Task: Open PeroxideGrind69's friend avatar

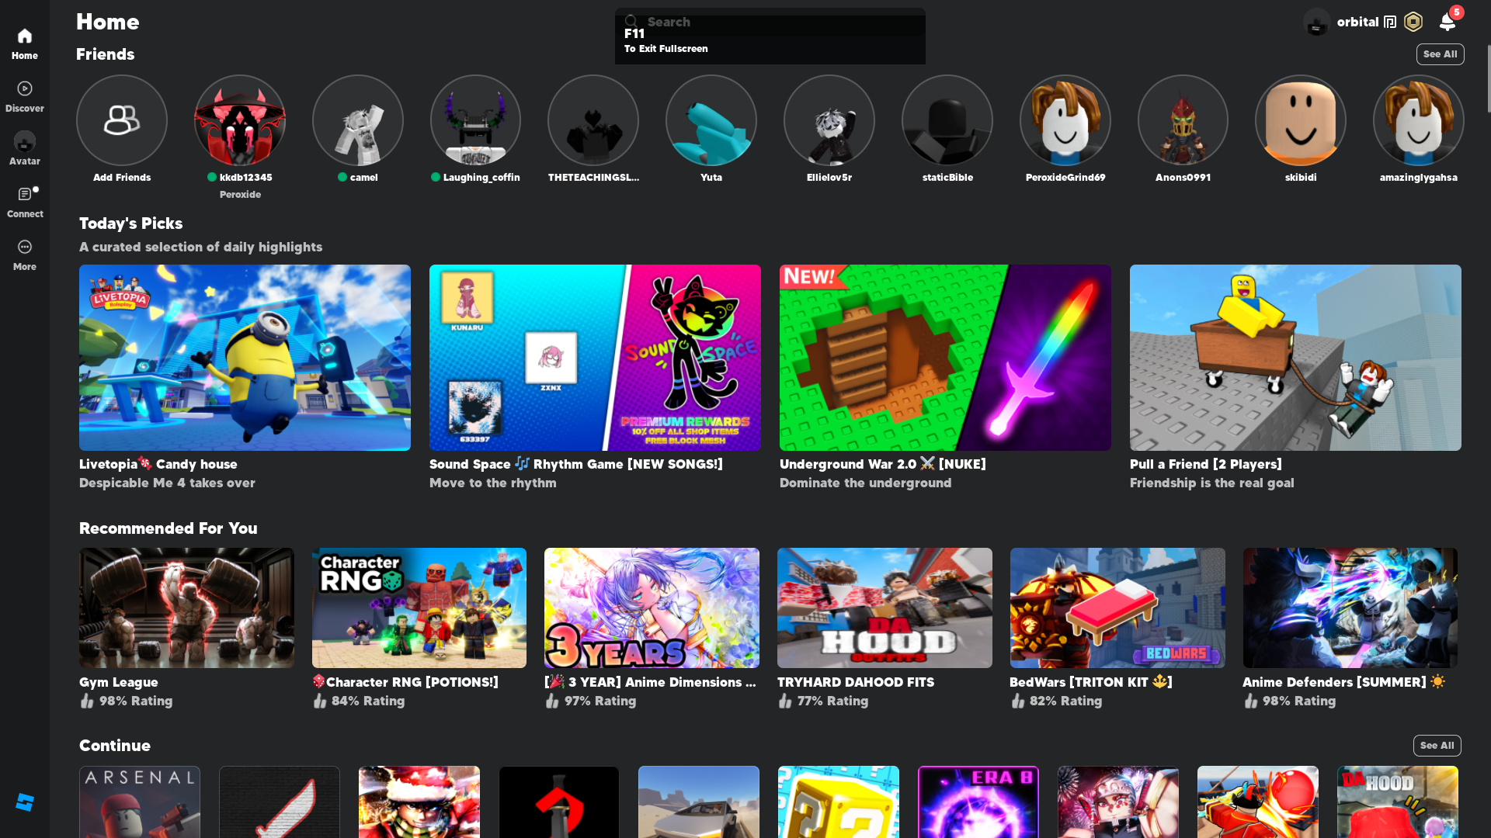Action: 1065,120
